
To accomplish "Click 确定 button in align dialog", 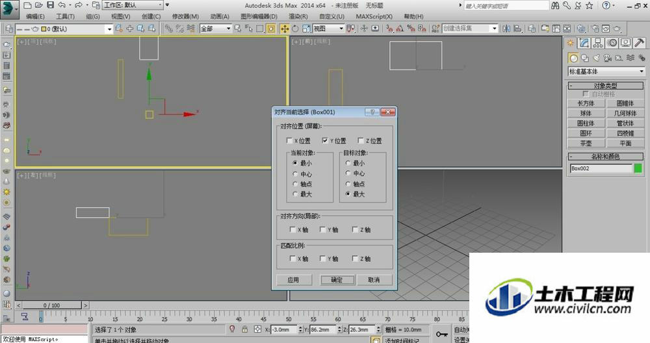I will [337, 280].
